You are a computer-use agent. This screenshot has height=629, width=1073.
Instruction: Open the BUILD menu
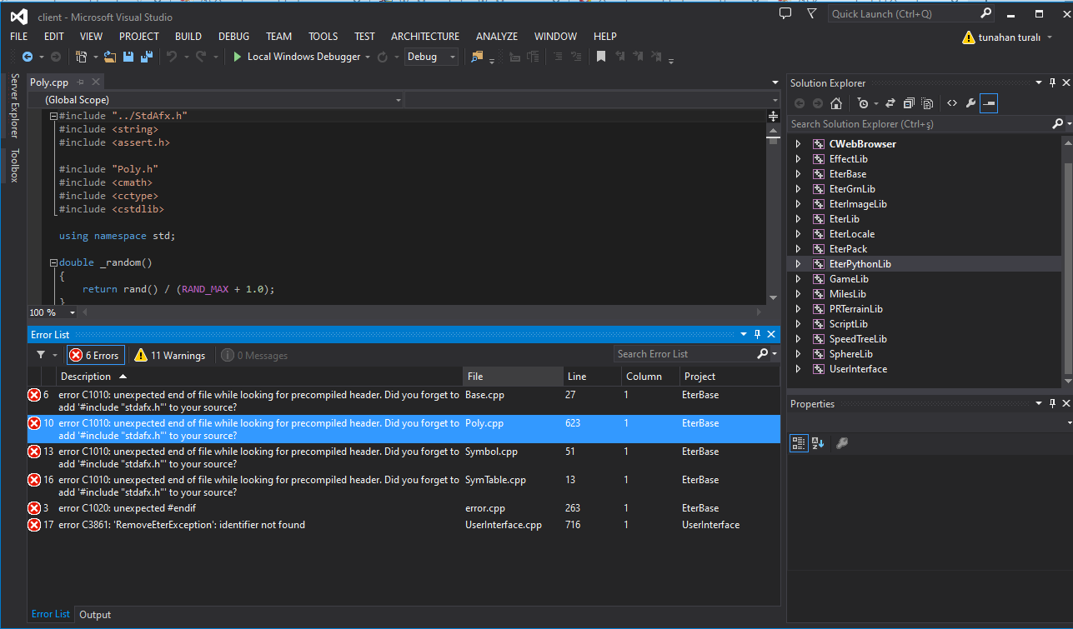point(188,37)
